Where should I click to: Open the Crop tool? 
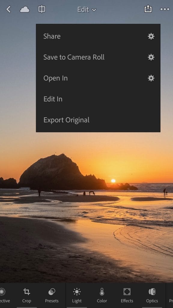coord(26,295)
